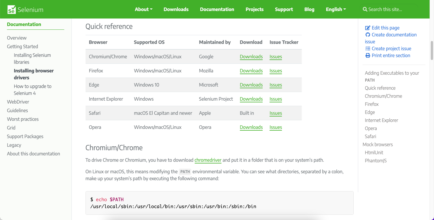Open Getting Started in the left sidebar
This screenshot has width=434, height=220.
pos(22,46)
